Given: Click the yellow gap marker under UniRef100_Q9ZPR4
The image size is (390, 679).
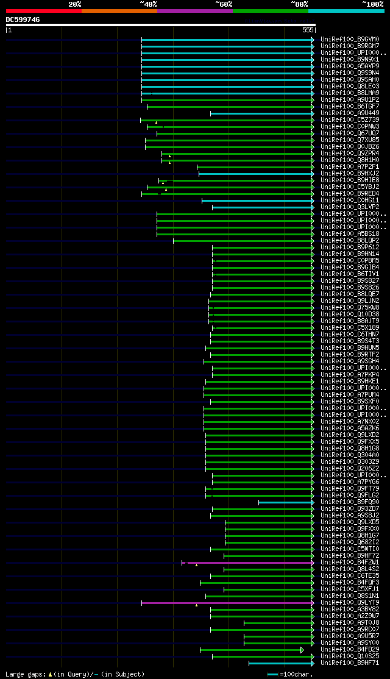Looking at the screenshot, I should pyautogui.click(x=169, y=156).
